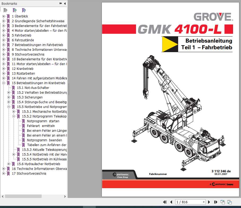Expand the '2 Grundlegende Sicherheitshinweise' bookmark
241x208 pixels.
[x=4, y=21]
